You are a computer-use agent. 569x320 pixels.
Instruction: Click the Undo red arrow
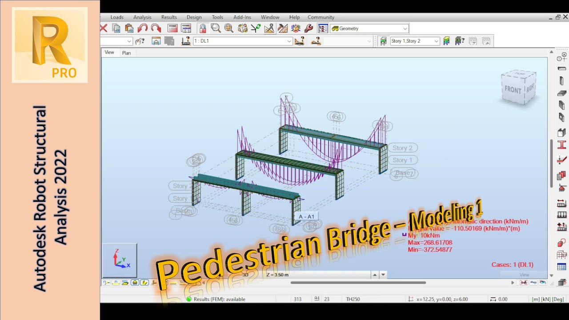pos(142,28)
